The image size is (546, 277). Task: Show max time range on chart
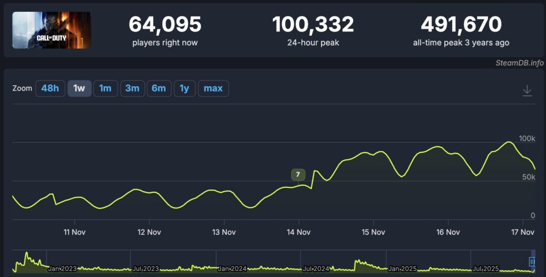point(213,88)
